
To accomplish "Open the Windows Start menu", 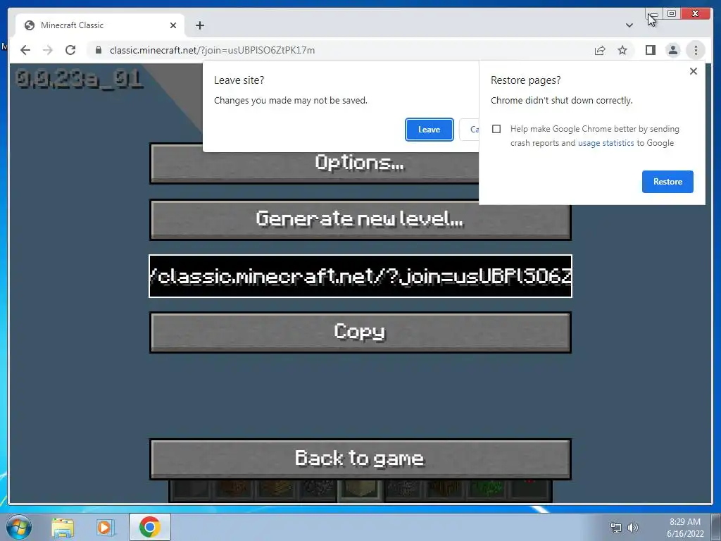I will tap(18, 527).
